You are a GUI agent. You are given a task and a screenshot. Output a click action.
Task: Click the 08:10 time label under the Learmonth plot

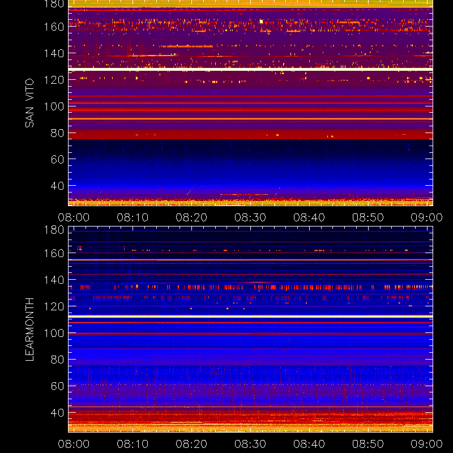133,444
